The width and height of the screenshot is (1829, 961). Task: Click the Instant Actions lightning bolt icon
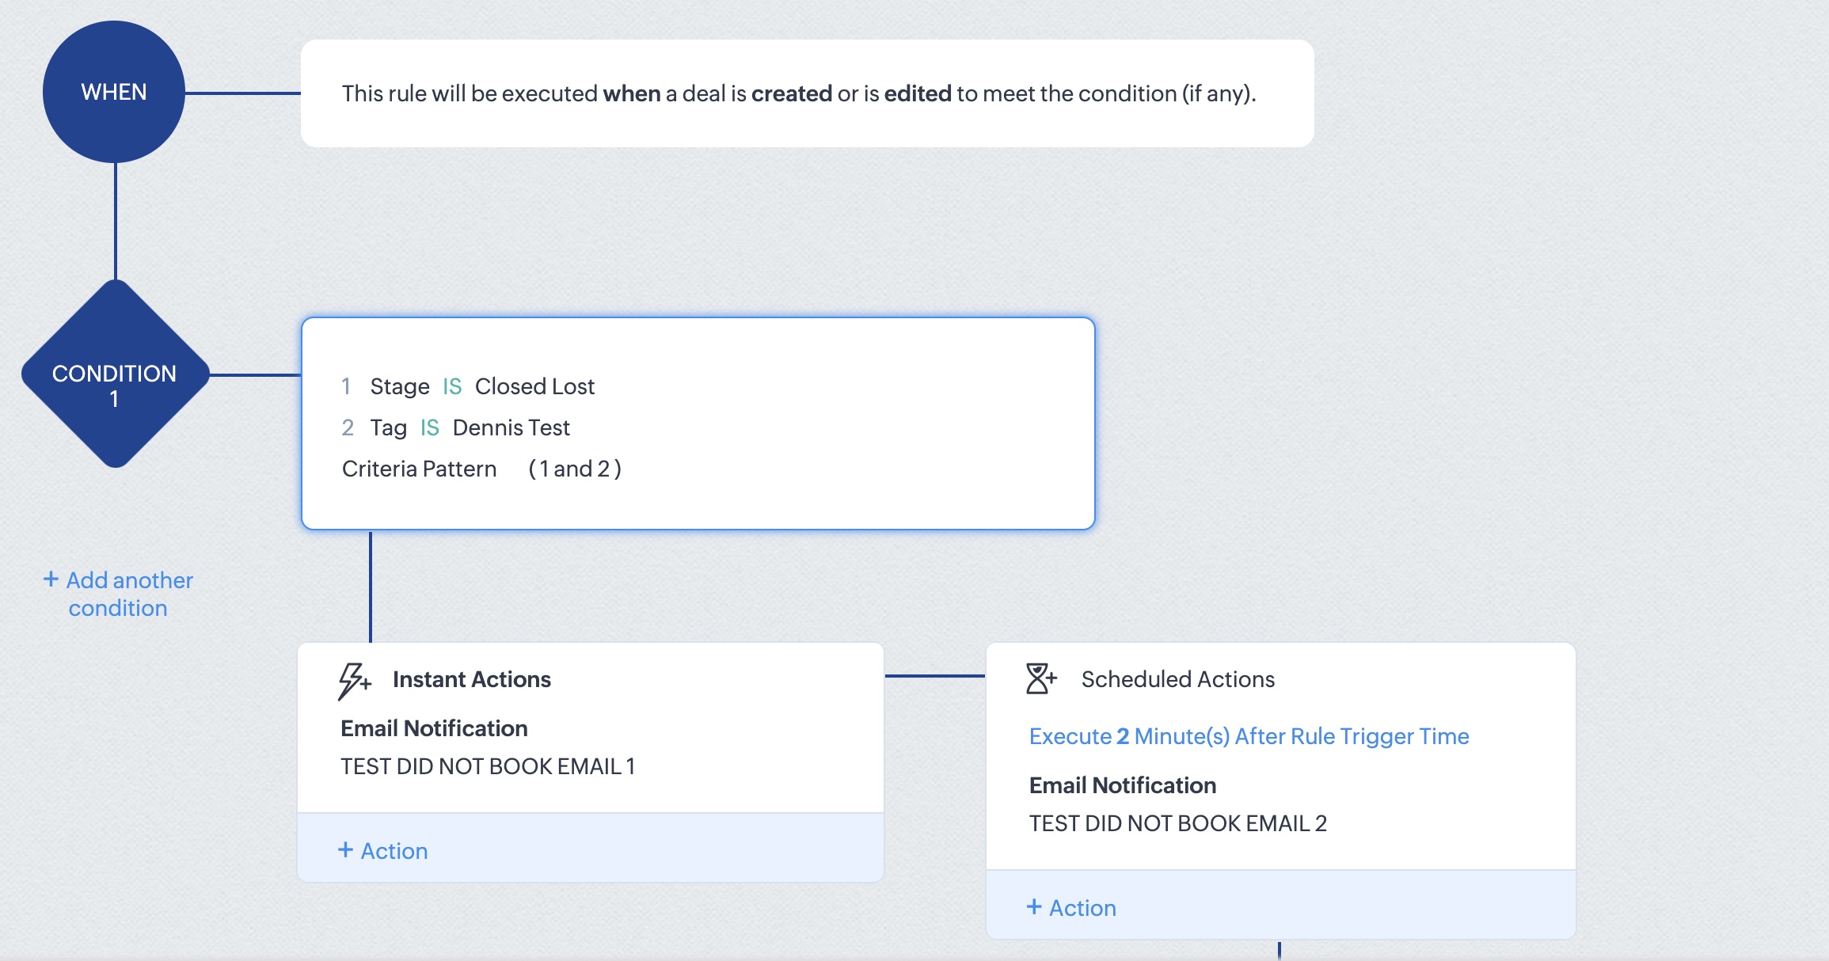point(353,680)
